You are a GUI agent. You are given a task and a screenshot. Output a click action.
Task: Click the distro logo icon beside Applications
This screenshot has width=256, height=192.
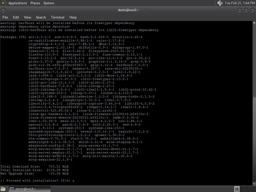point(4,3)
